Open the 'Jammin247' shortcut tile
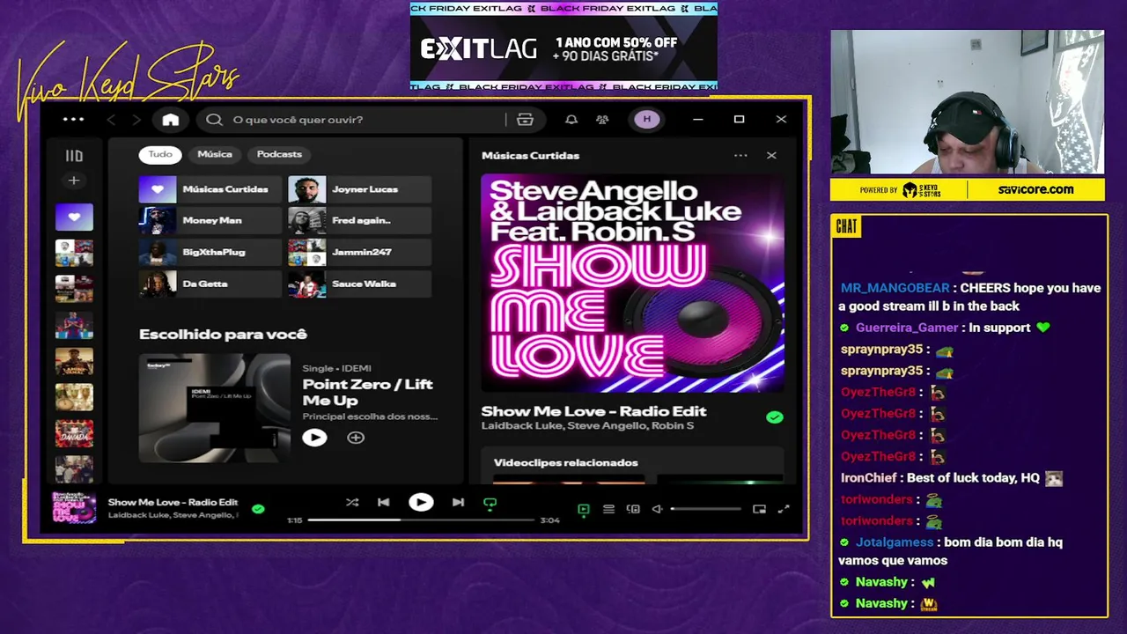 [x=359, y=252]
